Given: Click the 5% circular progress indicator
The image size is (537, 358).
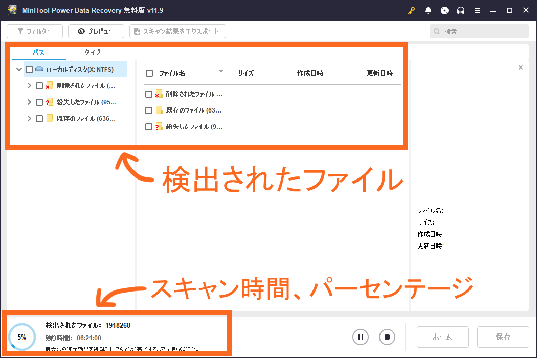Looking at the screenshot, I should click(x=21, y=337).
